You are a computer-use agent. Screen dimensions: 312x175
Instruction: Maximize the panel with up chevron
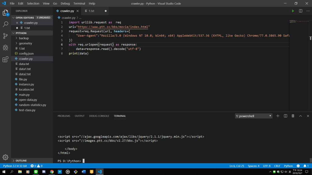pos(300,116)
